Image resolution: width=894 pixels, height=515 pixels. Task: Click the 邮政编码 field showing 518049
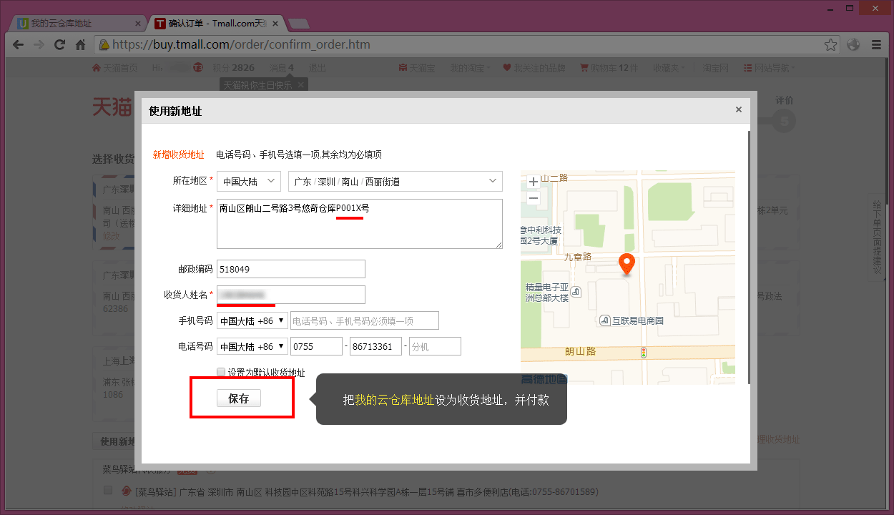point(291,269)
